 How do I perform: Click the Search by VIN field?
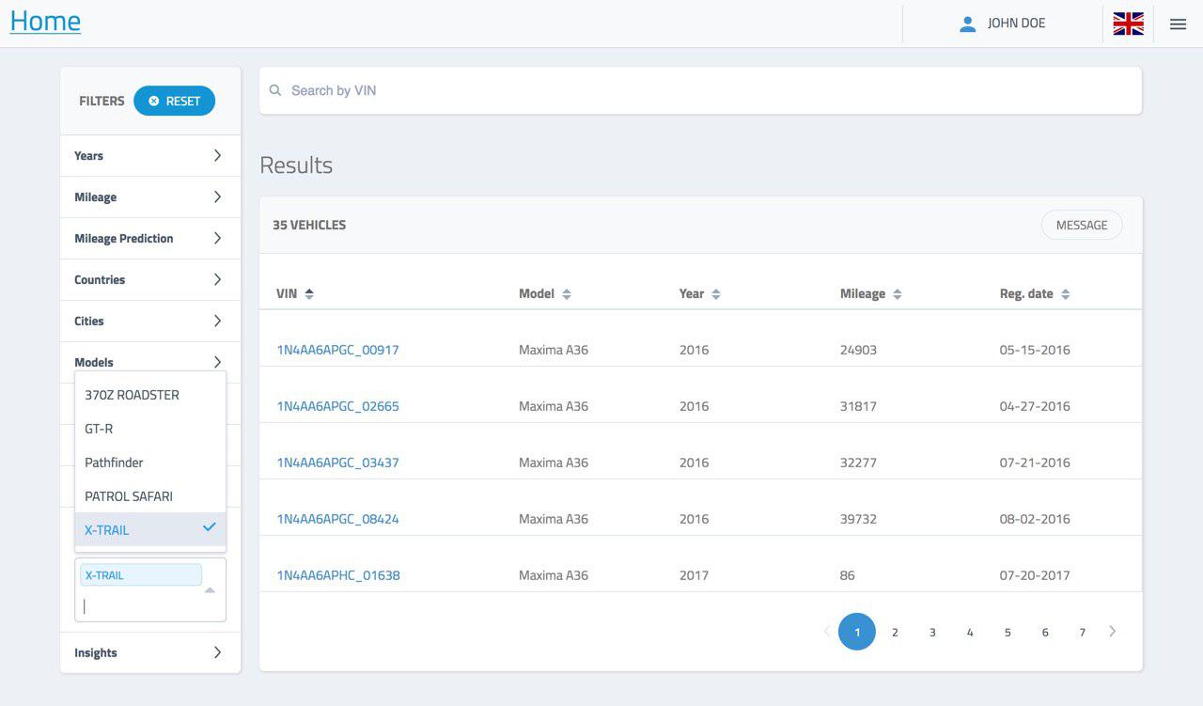[700, 90]
